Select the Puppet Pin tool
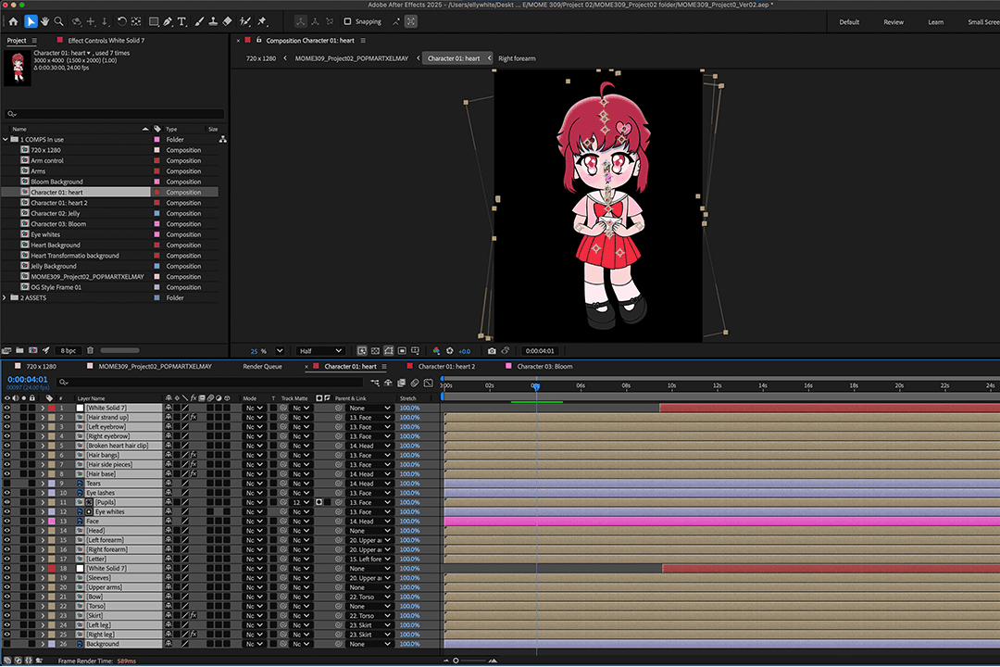The width and height of the screenshot is (1000, 667). pos(262,21)
